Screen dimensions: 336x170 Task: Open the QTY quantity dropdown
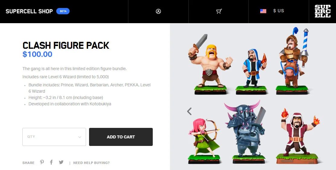click(54, 137)
